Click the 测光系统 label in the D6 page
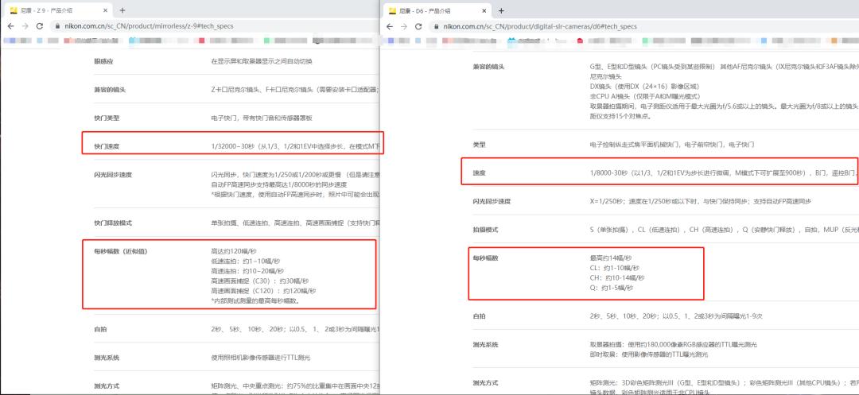The width and height of the screenshot is (859, 395). pos(485,345)
